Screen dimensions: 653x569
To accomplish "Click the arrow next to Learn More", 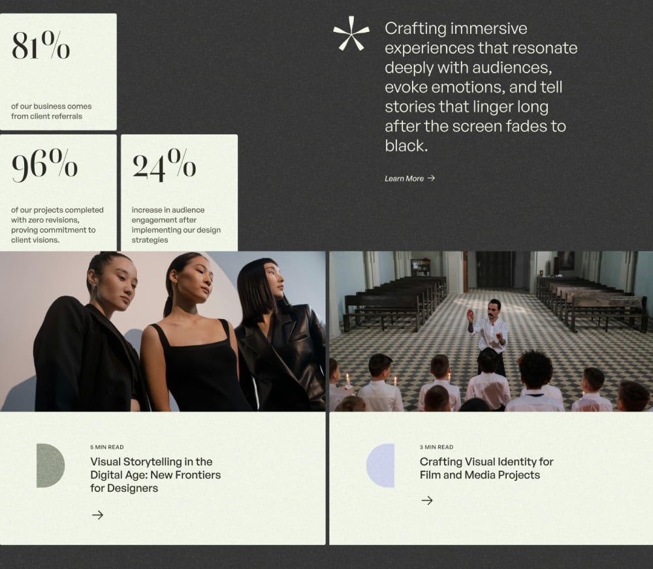I will click(x=431, y=178).
